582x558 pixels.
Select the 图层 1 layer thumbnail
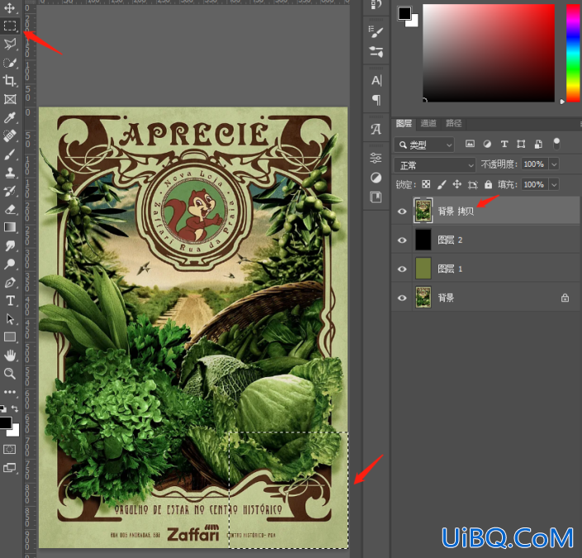point(423,268)
